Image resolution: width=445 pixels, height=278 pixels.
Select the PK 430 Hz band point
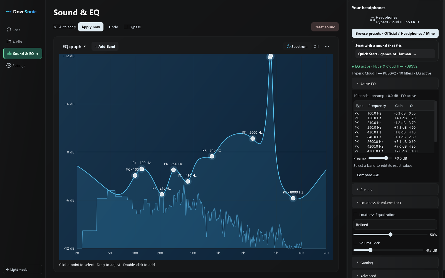pyautogui.click(x=188, y=182)
